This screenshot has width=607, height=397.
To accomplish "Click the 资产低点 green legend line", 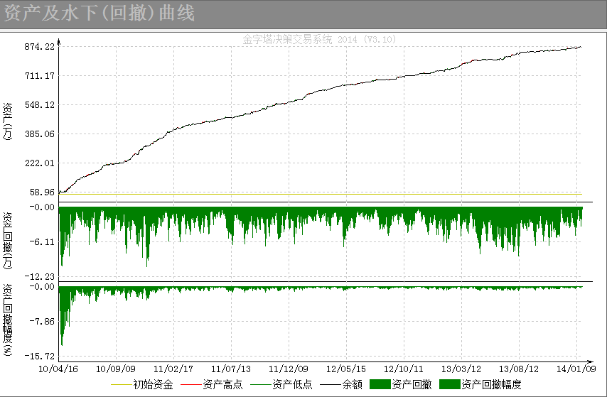I will tap(261, 385).
